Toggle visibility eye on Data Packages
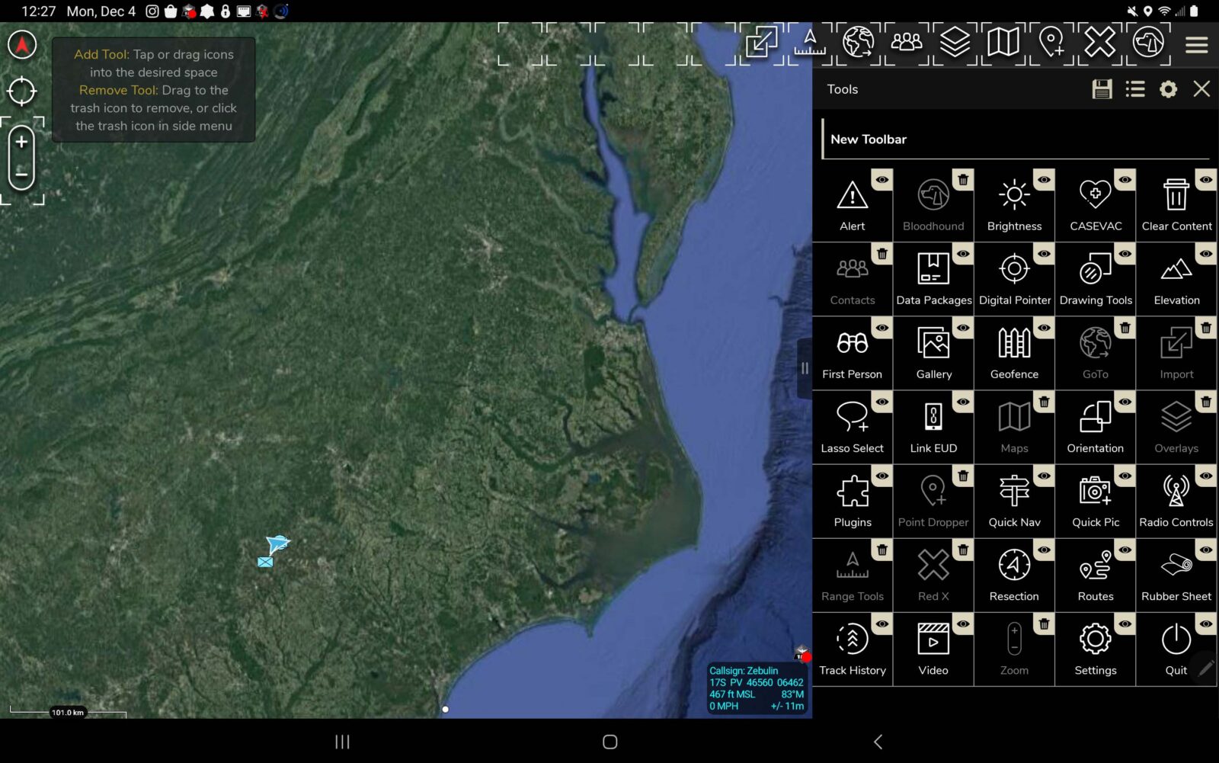This screenshot has width=1219, height=763. click(x=963, y=254)
